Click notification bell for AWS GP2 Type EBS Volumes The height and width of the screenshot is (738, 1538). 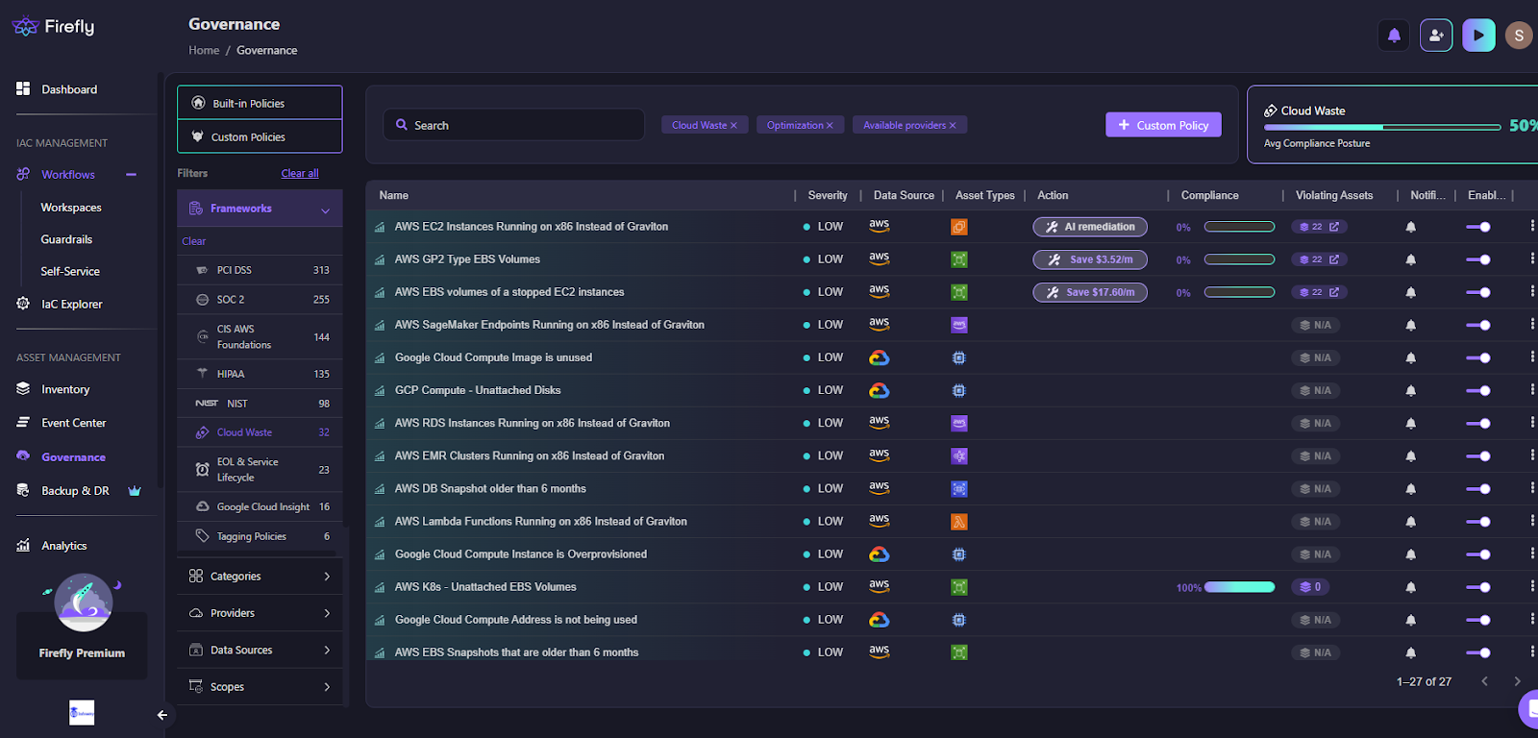tap(1410, 259)
